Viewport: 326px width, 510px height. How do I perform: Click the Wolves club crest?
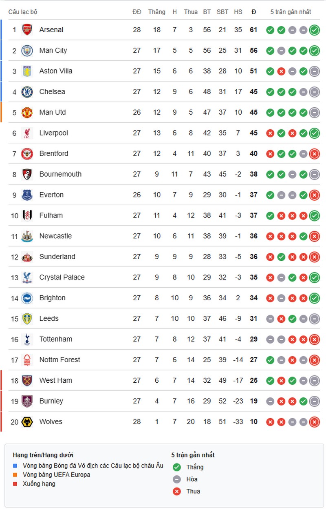(x=27, y=422)
